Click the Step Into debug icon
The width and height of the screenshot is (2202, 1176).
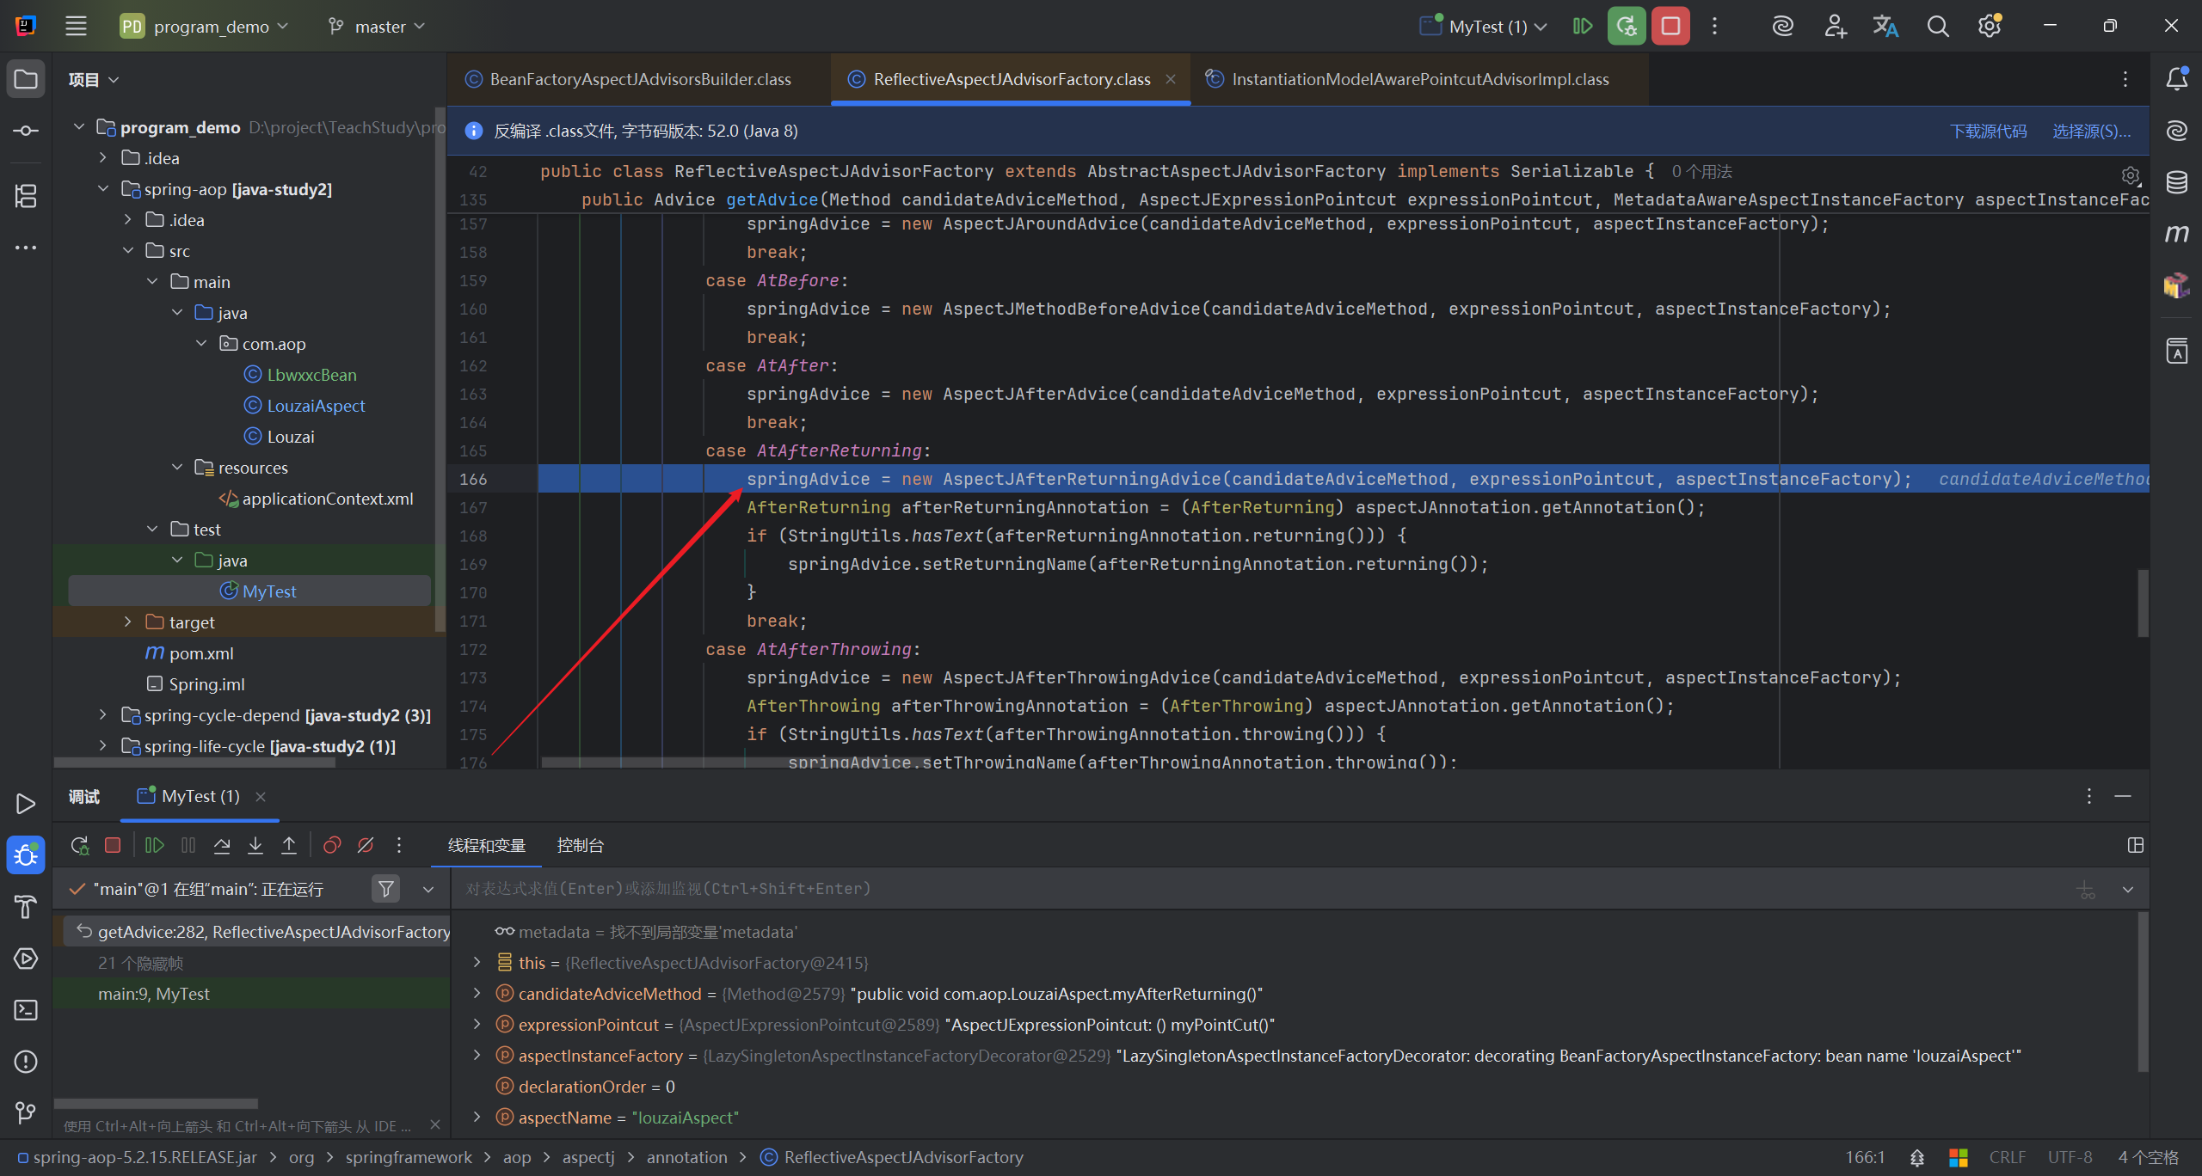[255, 845]
